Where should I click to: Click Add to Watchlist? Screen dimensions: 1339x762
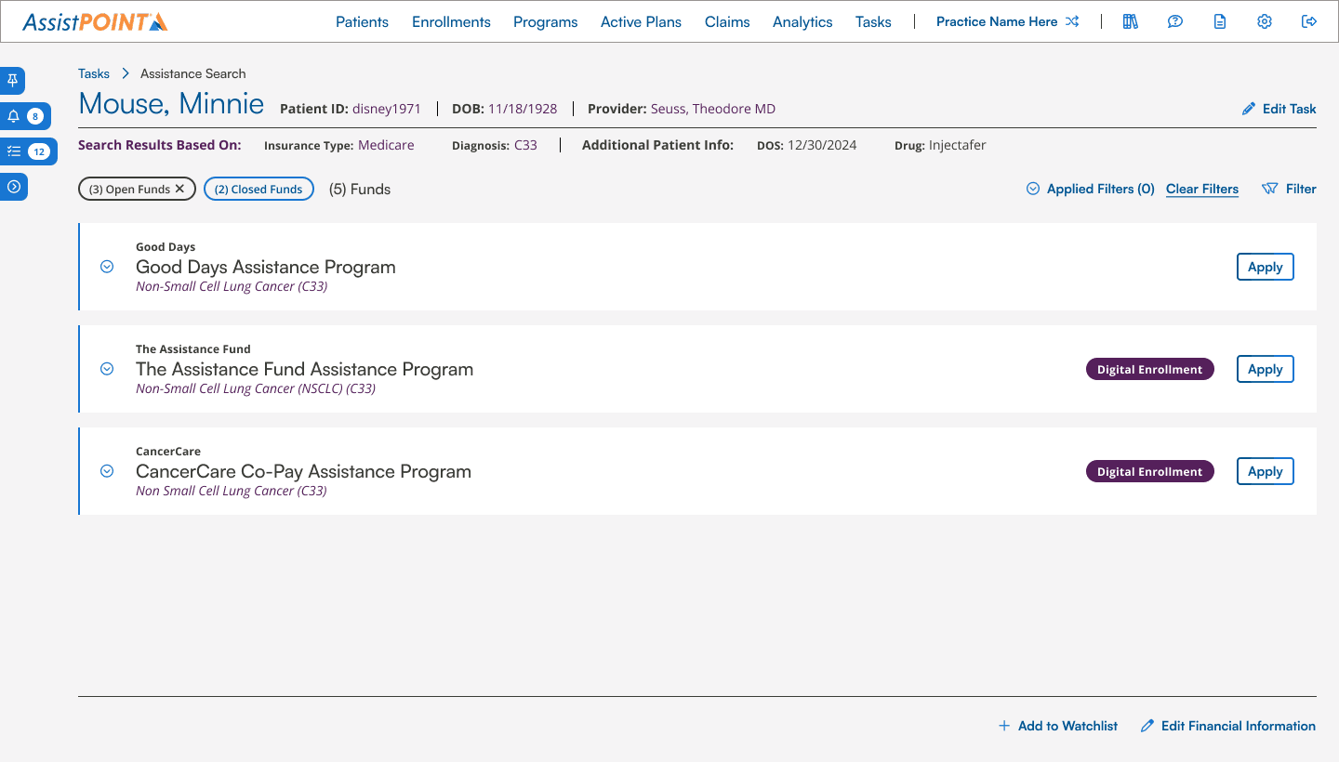click(x=1067, y=726)
